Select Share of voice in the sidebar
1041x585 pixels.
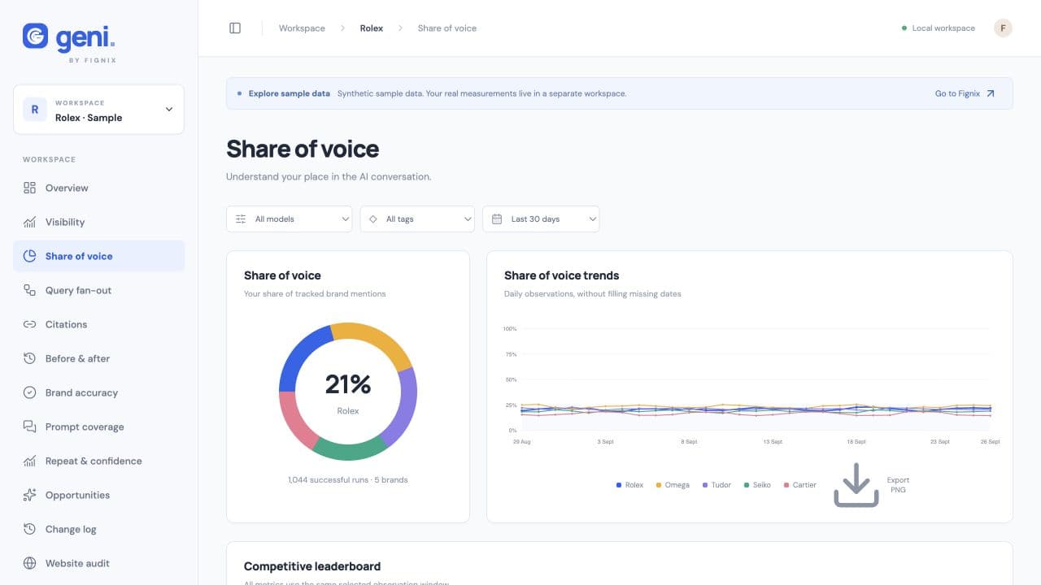[98, 256]
